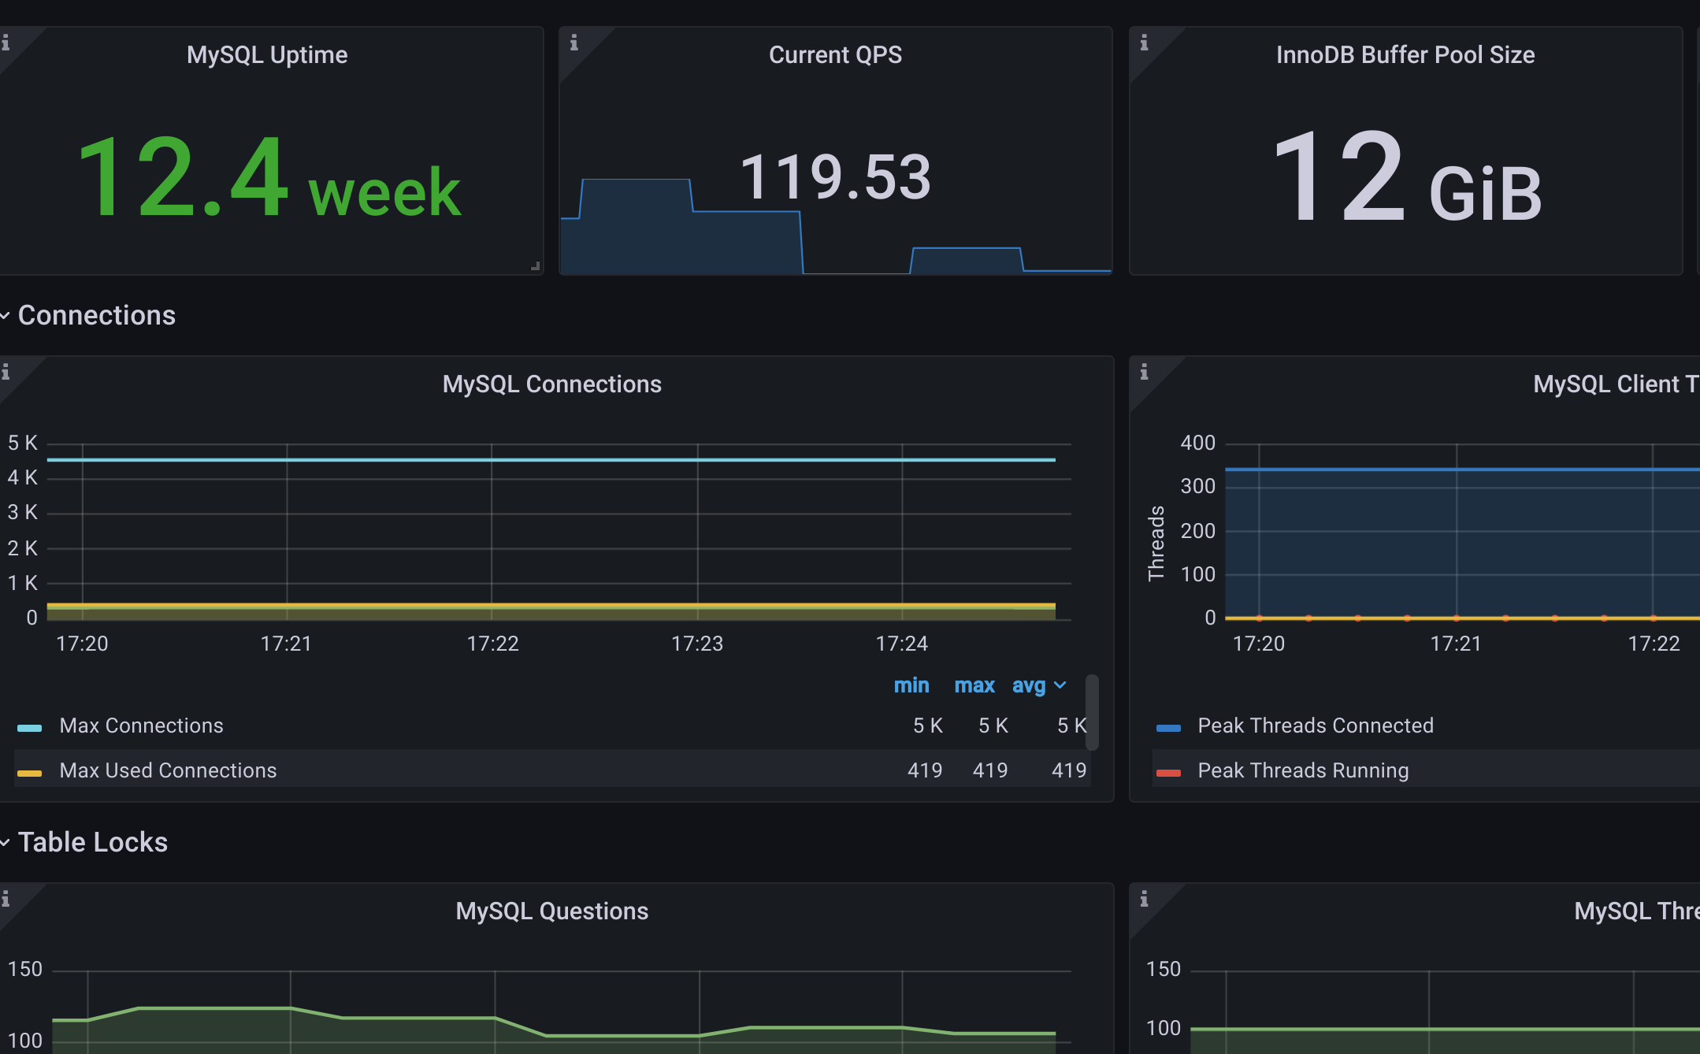This screenshot has width=1700, height=1054.
Task: Toggle Peak Threads Running series
Action: point(1302,770)
